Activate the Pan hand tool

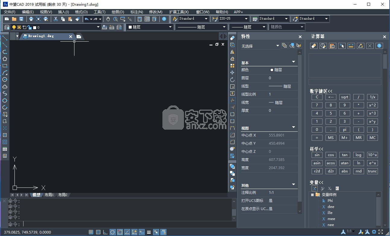coord(108,19)
